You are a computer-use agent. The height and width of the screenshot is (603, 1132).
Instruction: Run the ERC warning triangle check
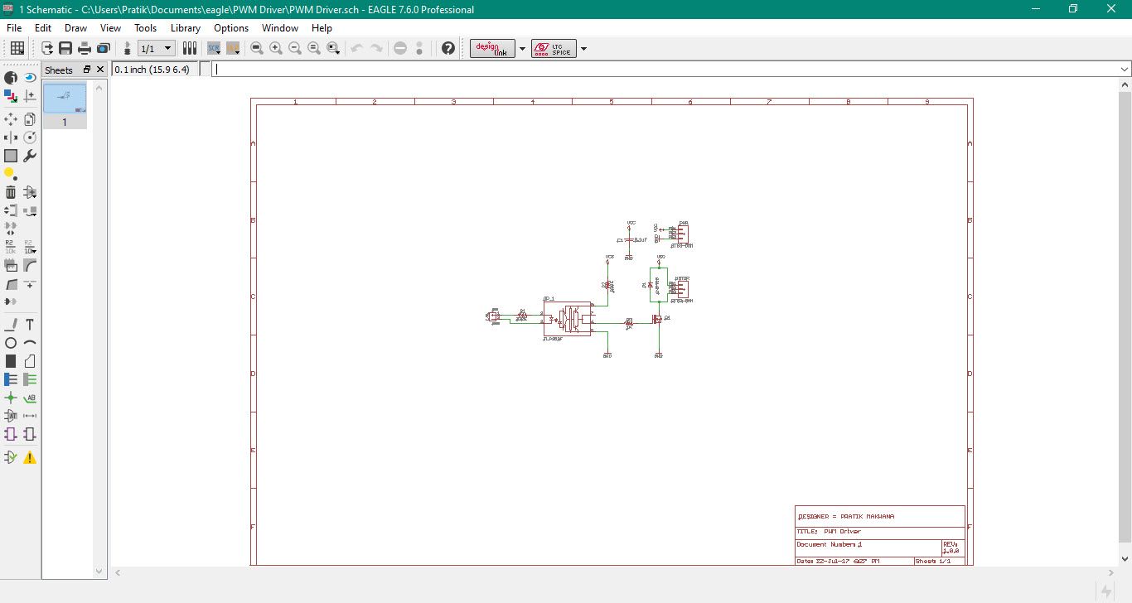(x=30, y=457)
